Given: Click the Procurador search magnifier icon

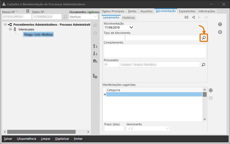Looking at the screenshot, I should coord(203,65).
